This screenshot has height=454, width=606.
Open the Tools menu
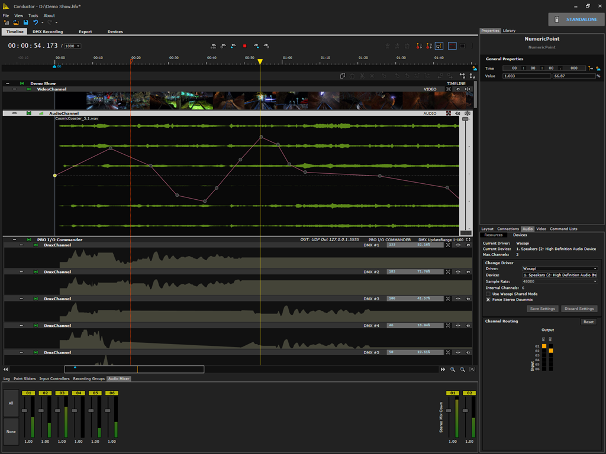(33, 16)
